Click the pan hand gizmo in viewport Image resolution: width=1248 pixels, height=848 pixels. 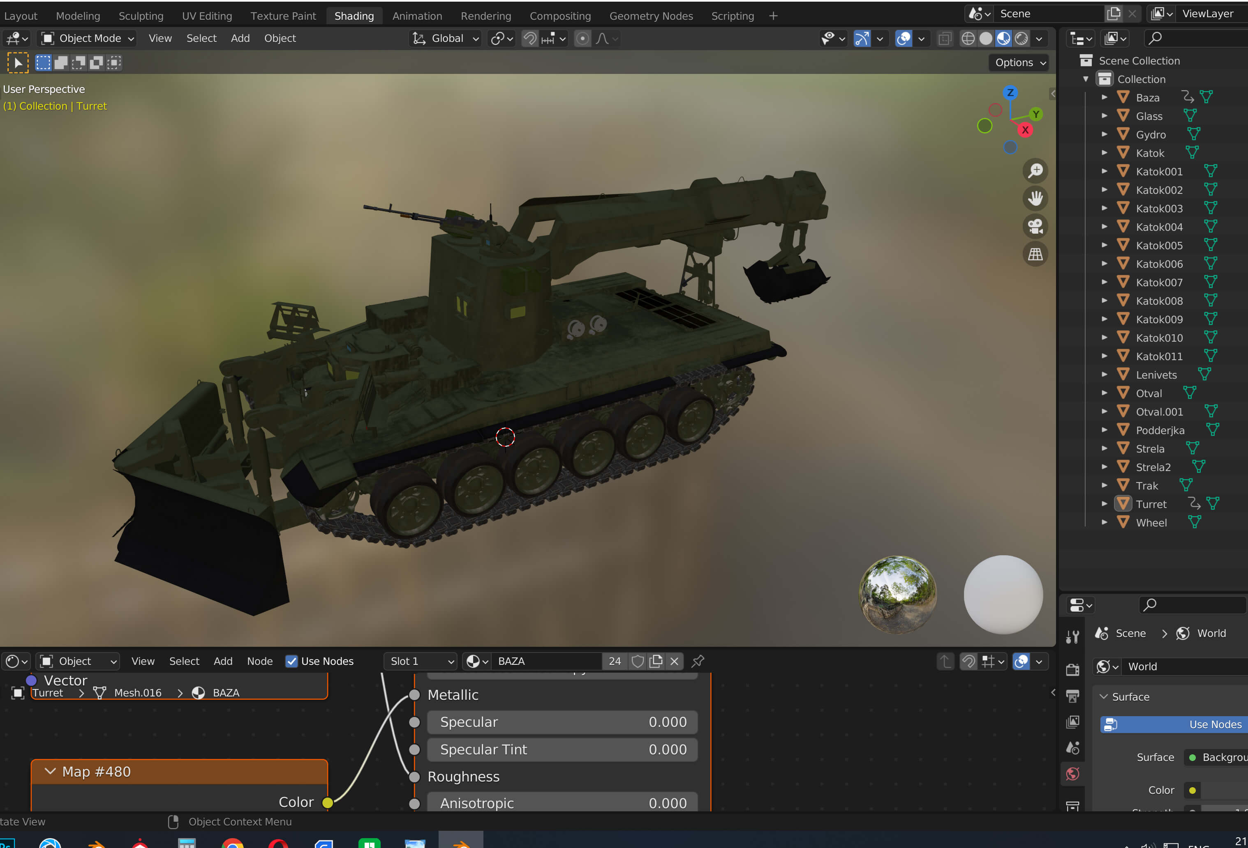[1035, 199]
